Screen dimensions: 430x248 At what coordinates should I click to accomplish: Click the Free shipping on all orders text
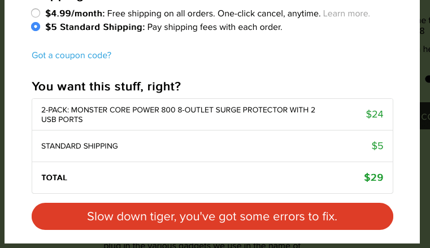pyautogui.click(x=167, y=13)
